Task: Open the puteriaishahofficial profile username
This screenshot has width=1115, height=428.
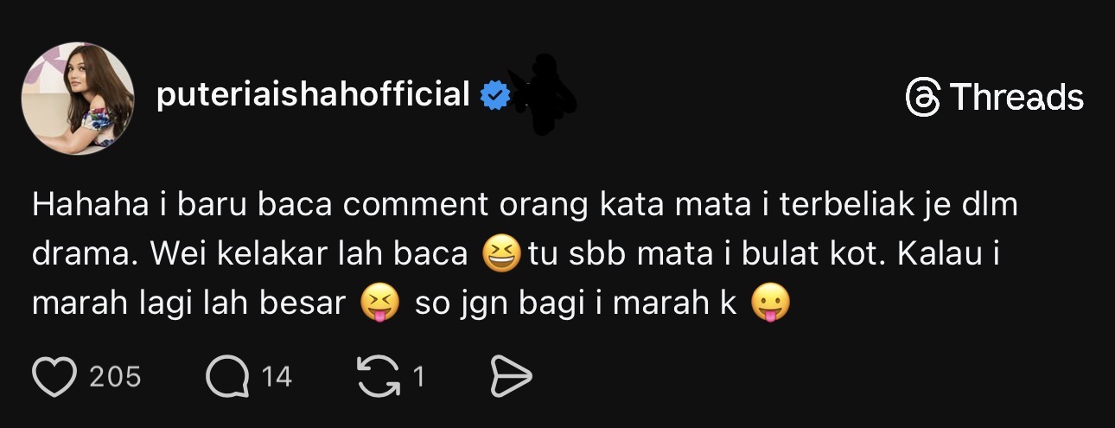Action: pos(313,94)
